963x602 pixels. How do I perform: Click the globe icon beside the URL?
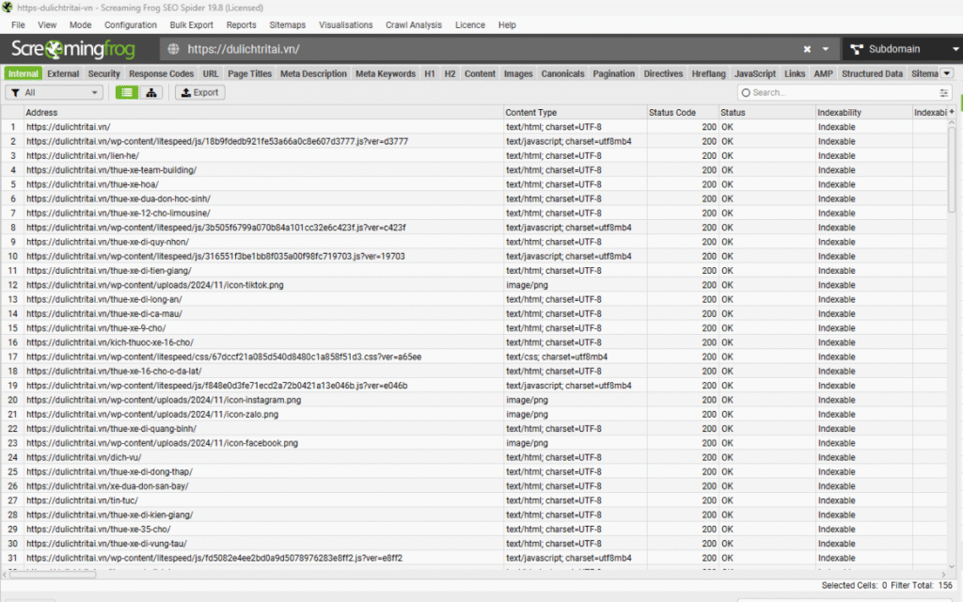[173, 49]
